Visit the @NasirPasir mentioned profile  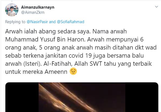[37, 22]
